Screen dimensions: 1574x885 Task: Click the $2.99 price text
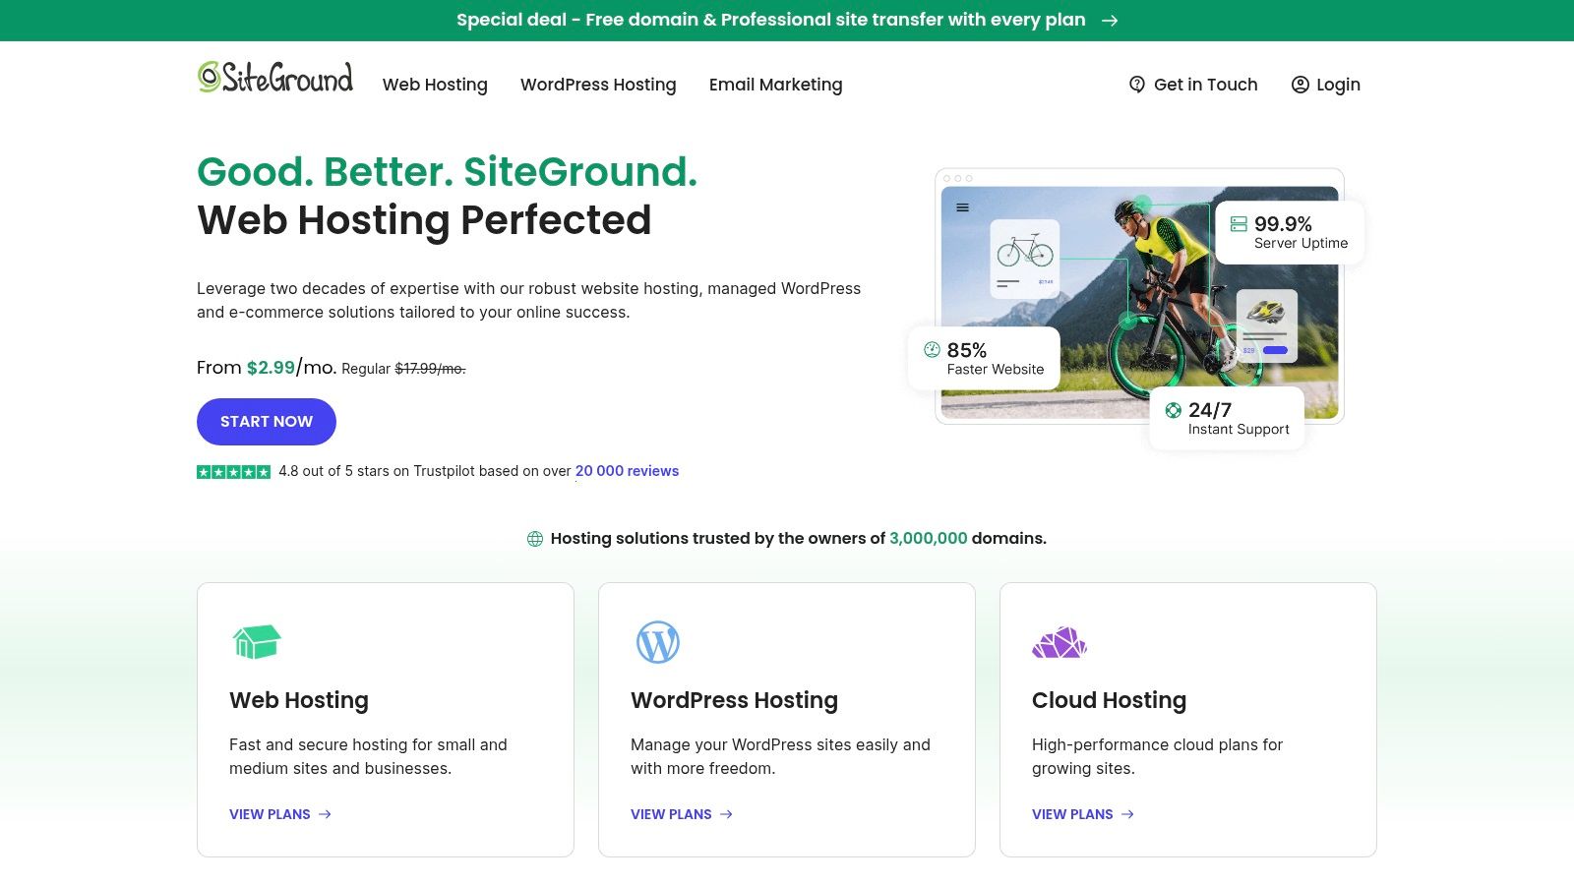click(x=271, y=368)
